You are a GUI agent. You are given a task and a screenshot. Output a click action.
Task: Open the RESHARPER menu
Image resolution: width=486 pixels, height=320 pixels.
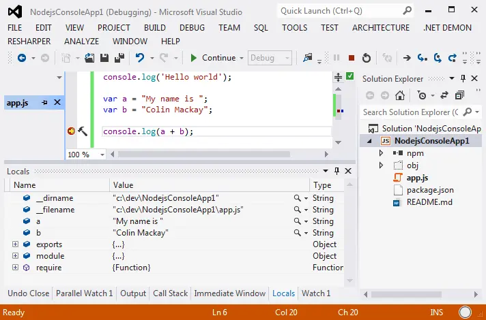point(29,41)
